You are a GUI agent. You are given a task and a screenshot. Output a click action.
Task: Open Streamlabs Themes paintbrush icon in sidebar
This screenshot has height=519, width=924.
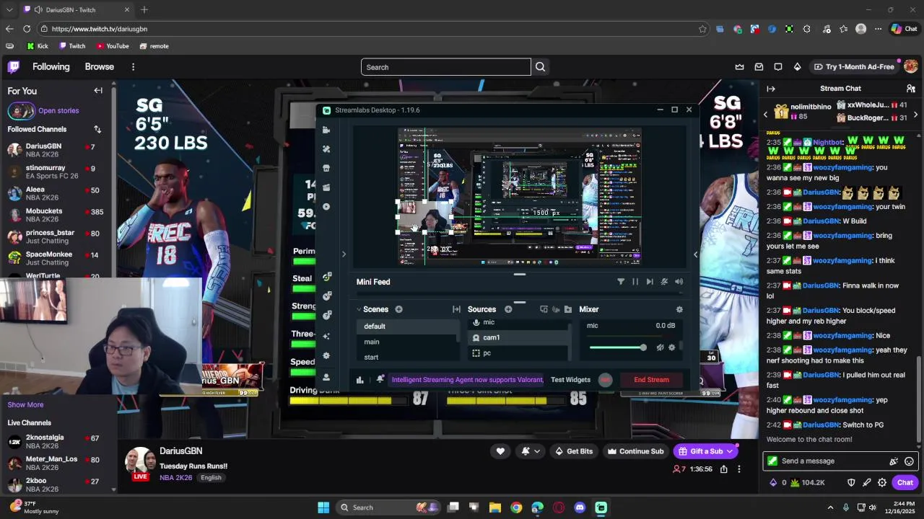[x=326, y=149]
